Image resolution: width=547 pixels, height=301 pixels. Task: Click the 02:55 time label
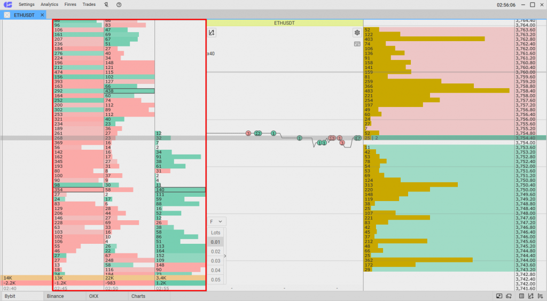coord(162,288)
